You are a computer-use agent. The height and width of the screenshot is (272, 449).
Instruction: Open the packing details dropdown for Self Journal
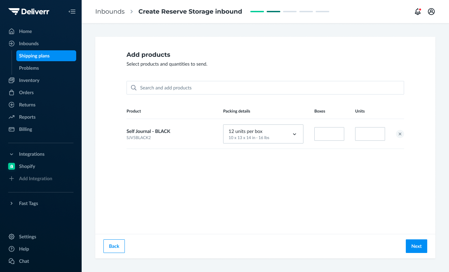coord(263,134)
